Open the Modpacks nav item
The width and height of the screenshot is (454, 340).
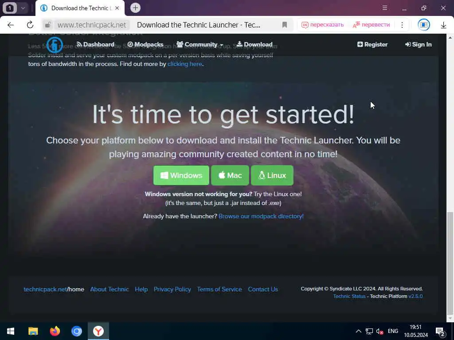tap(145, 45)
